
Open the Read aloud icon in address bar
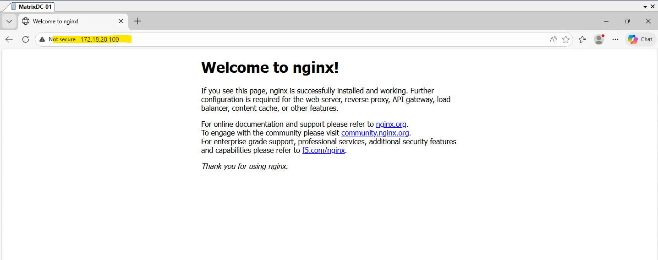coord(553,39)
